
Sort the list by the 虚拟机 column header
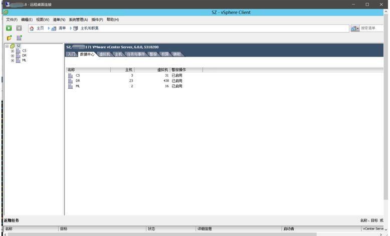152,70
